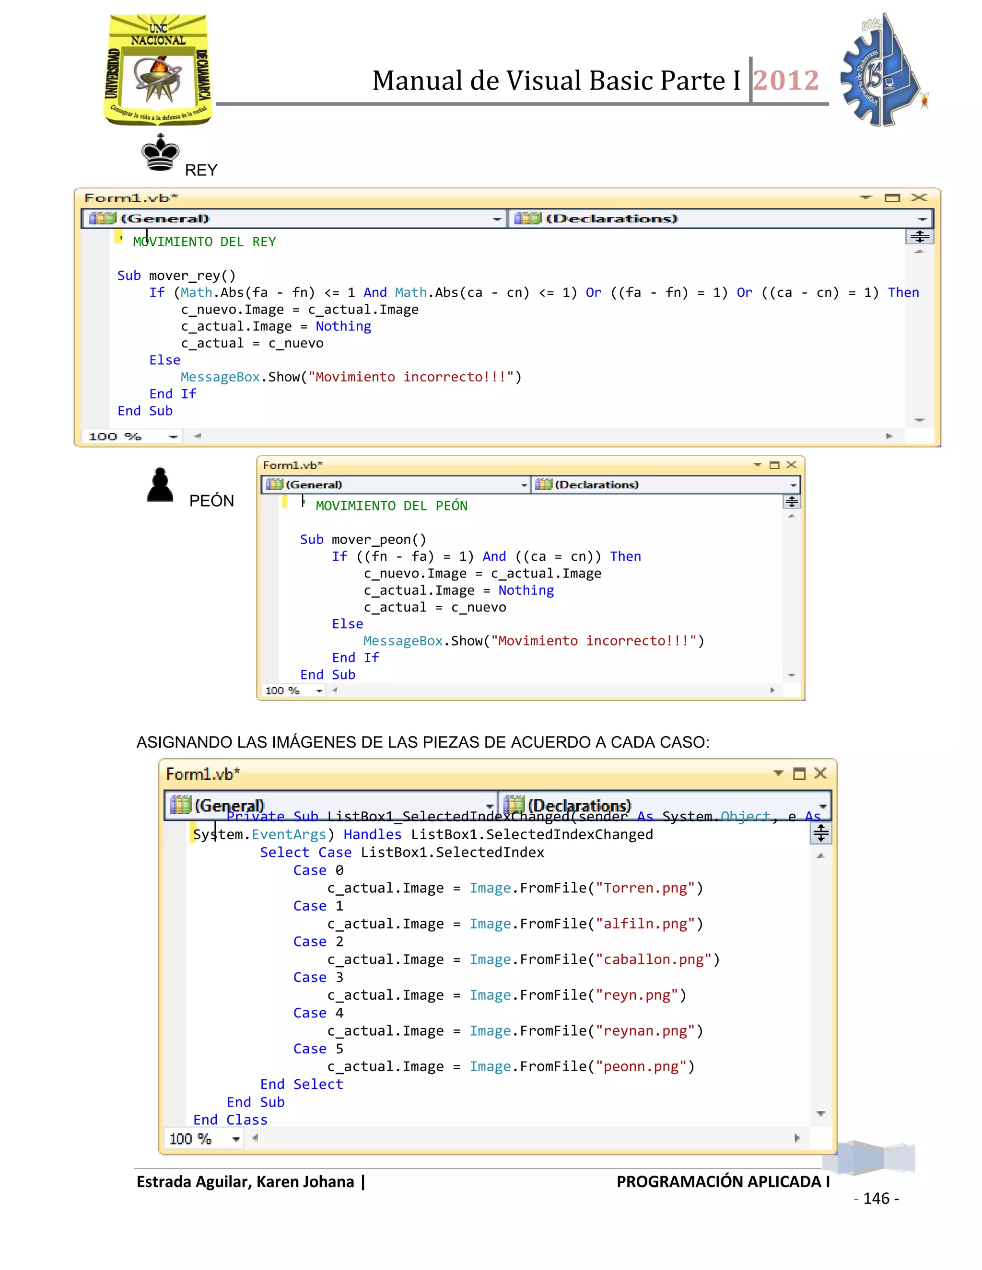Click member icon beside (Declarations) in ListBox1 window
Viewport: 982px width, 1270px height.
pos(514,804)
